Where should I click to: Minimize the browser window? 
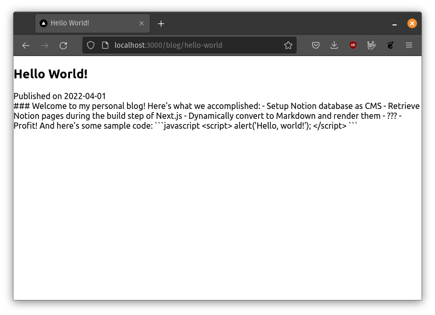394,24
